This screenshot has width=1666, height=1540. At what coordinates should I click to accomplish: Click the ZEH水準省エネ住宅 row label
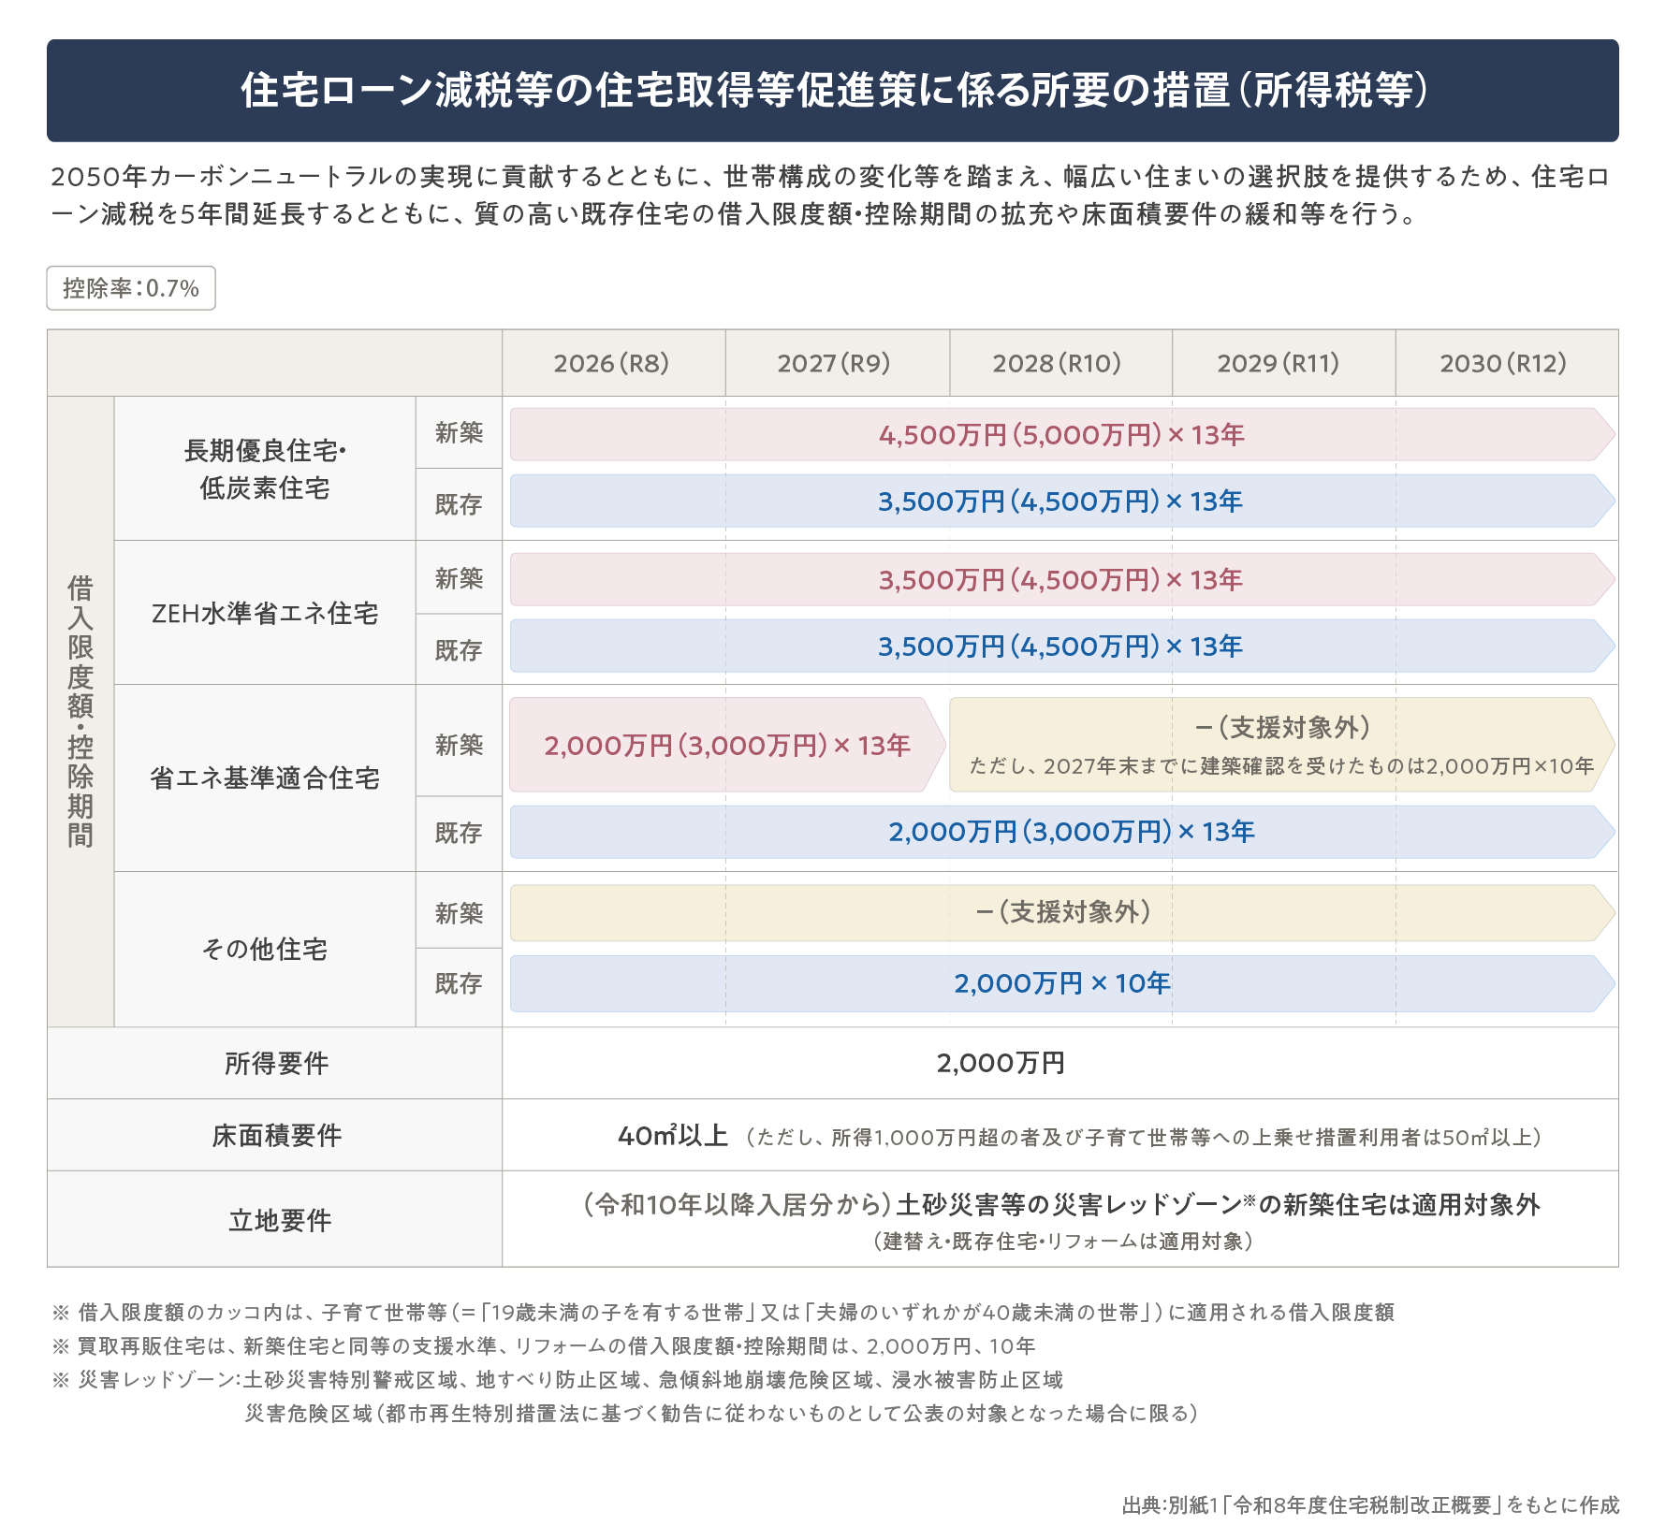pyautogui.click(x=265, y=613)
